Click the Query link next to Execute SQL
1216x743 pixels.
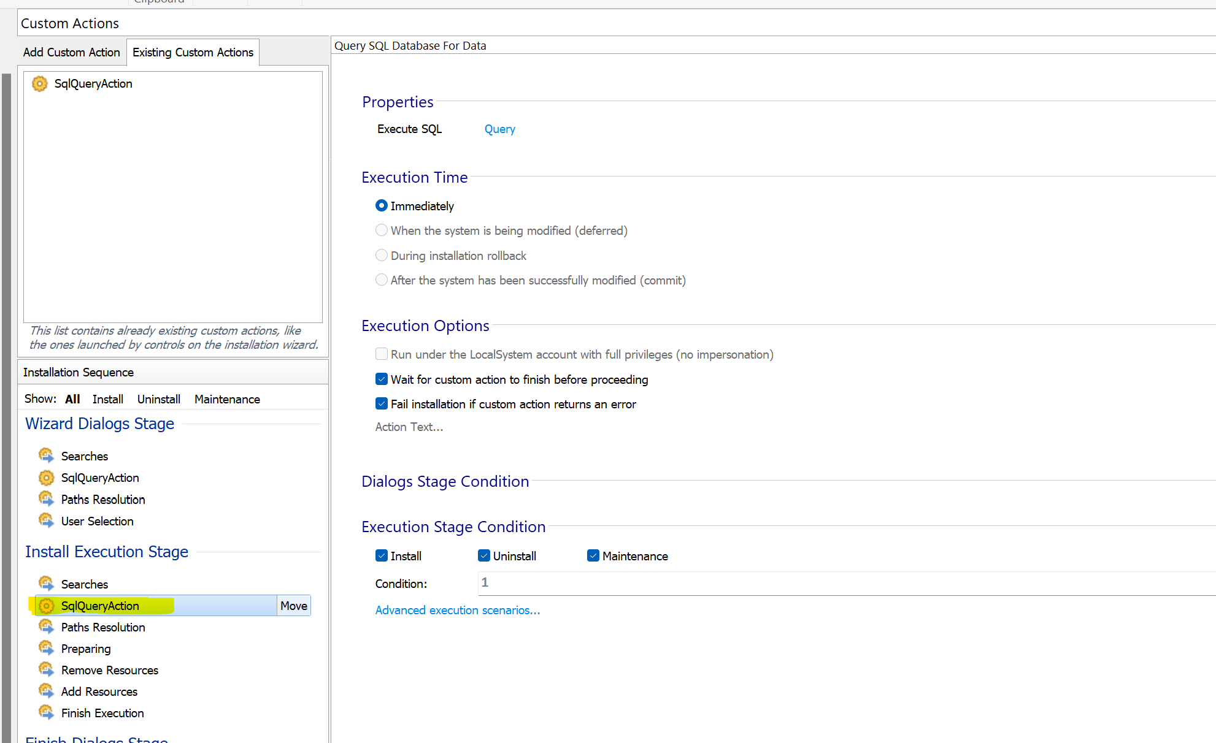coord(499,129)
